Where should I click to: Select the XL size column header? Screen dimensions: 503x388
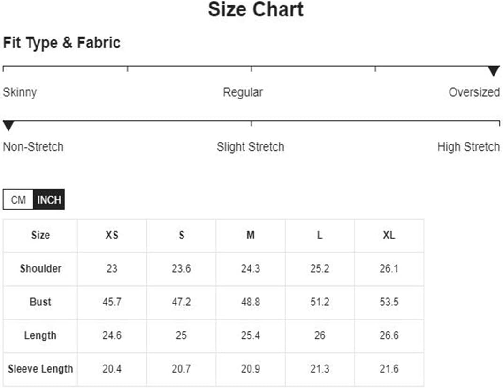pos(389,236)
